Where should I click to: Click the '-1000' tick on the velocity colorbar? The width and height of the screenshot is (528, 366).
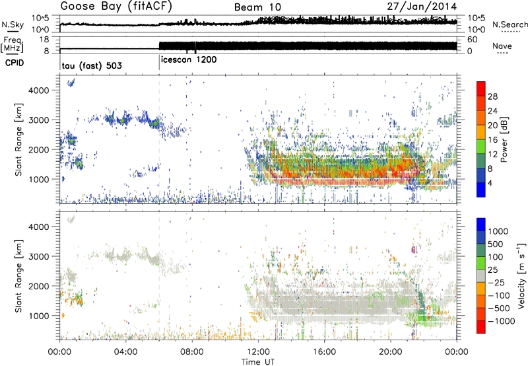502,321
